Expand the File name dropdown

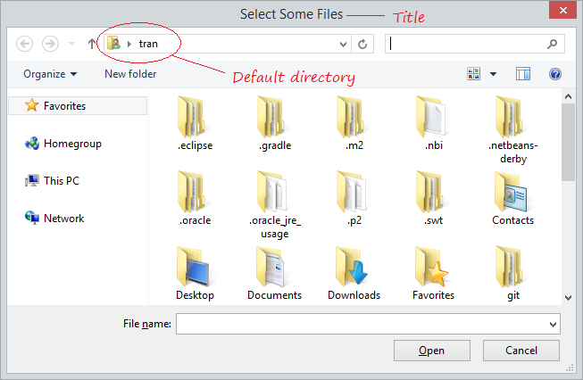[x=553, y=324]
